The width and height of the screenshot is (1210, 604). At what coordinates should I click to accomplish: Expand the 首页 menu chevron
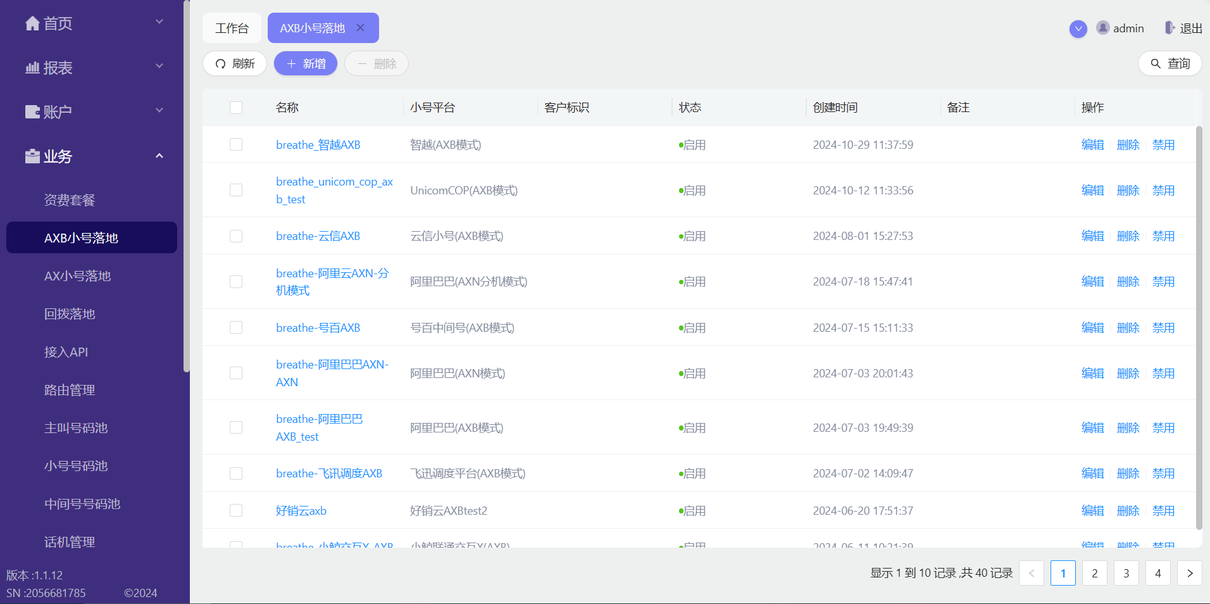(x=159, y=22)
